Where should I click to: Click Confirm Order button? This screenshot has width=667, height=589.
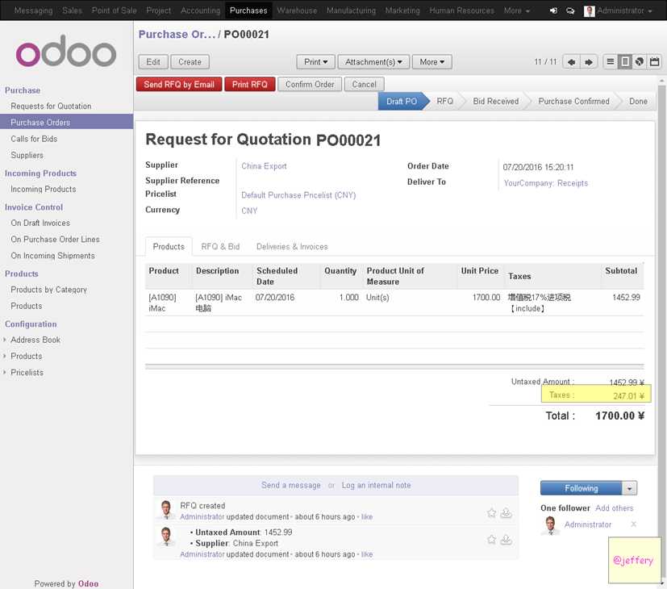point(310,84)
